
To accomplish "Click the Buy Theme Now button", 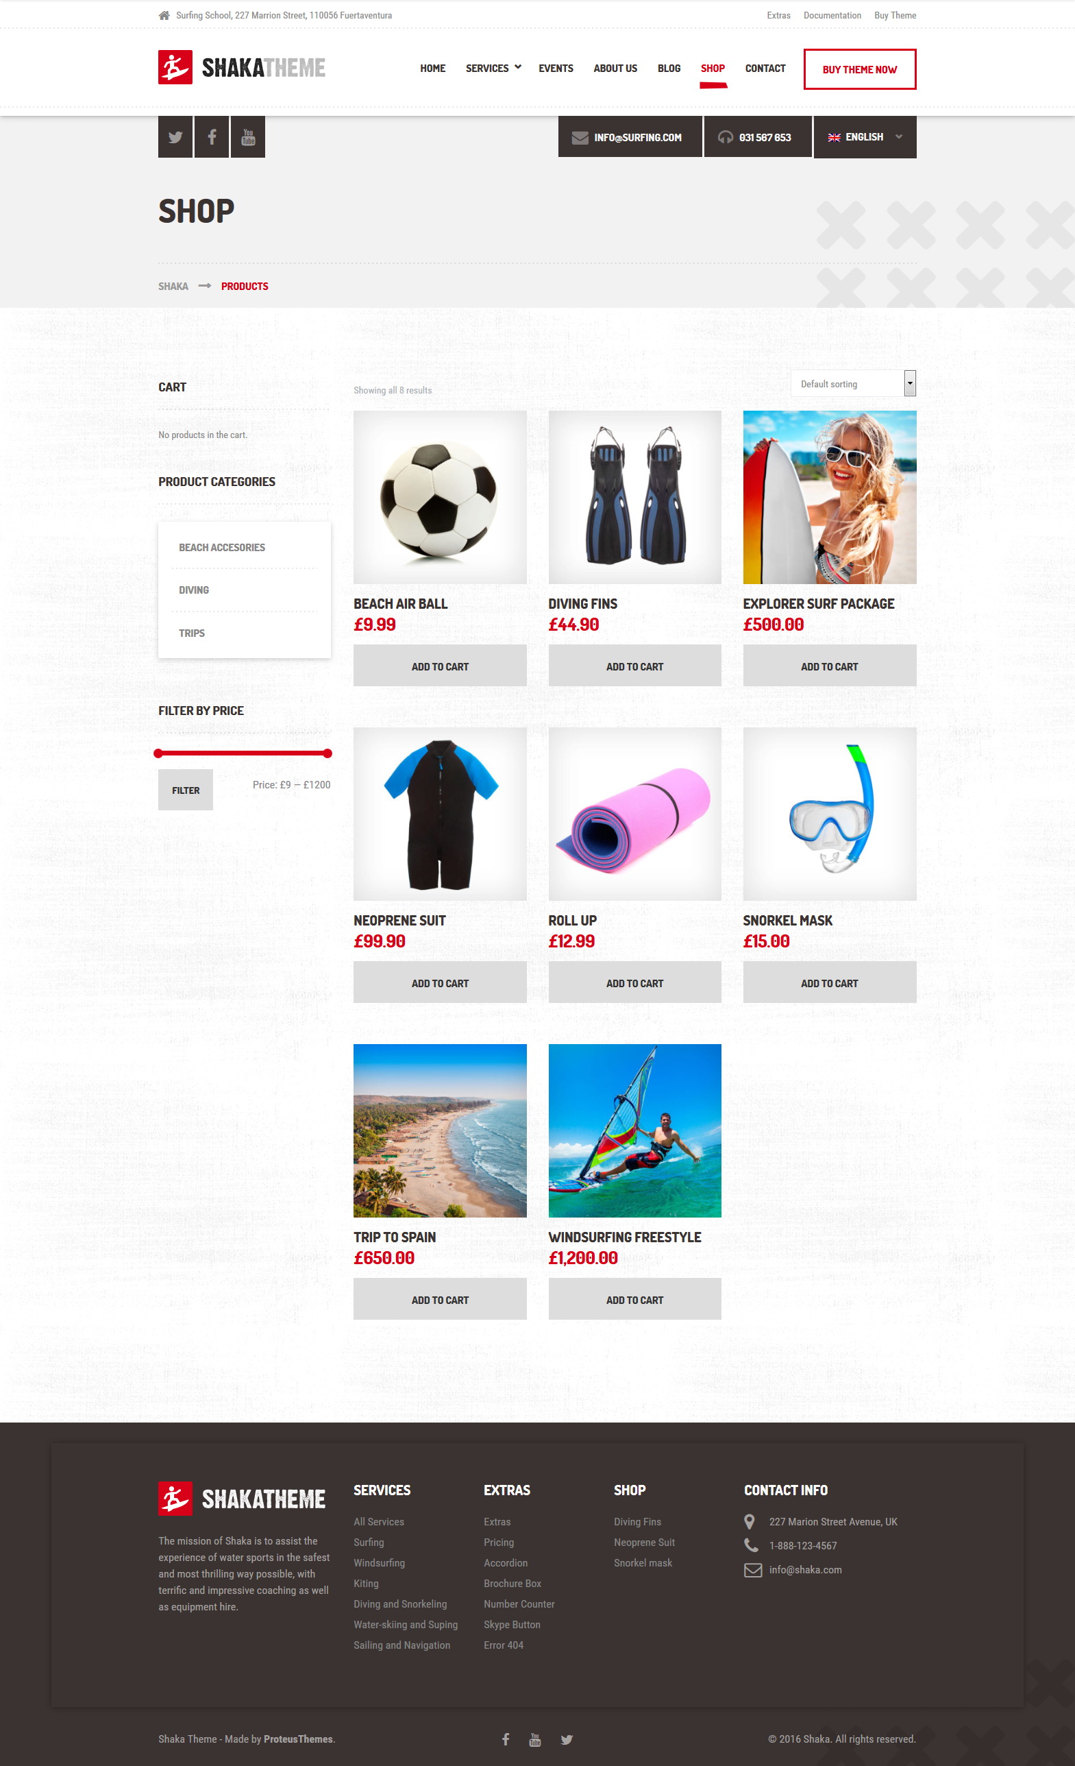I will click(859, 69).
